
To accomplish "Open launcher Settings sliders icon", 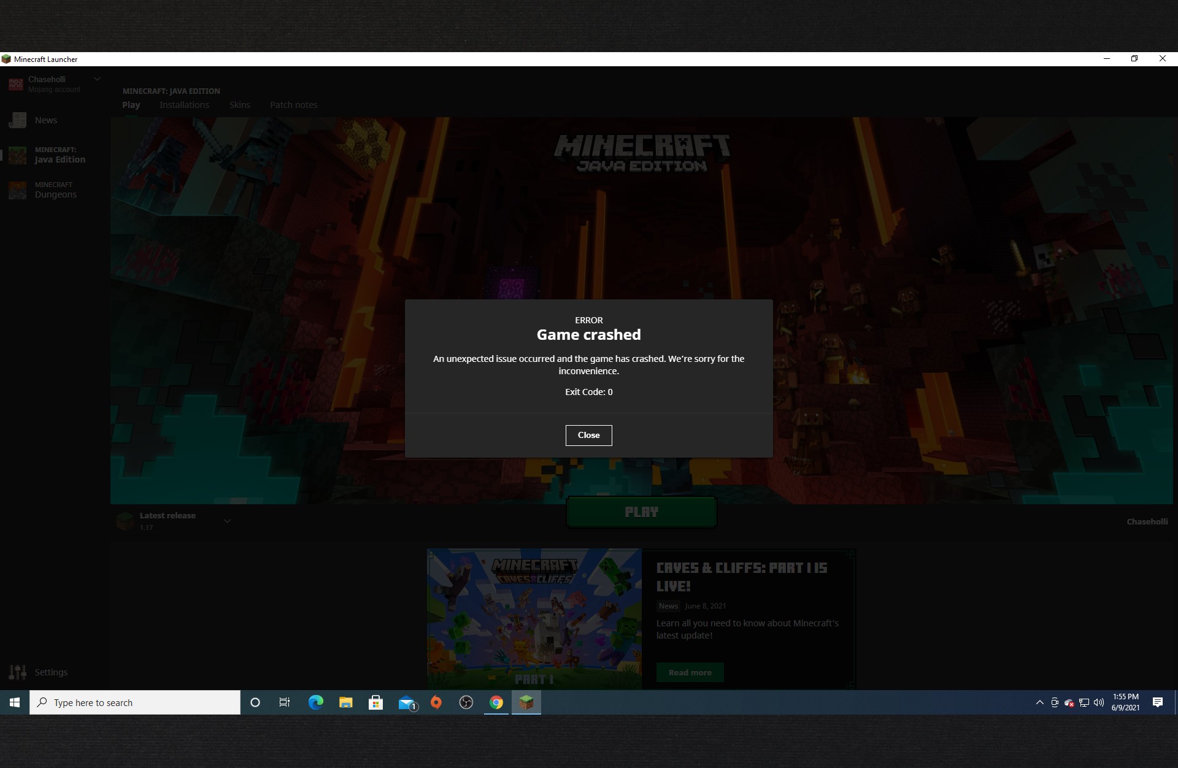I will [18, 672].
